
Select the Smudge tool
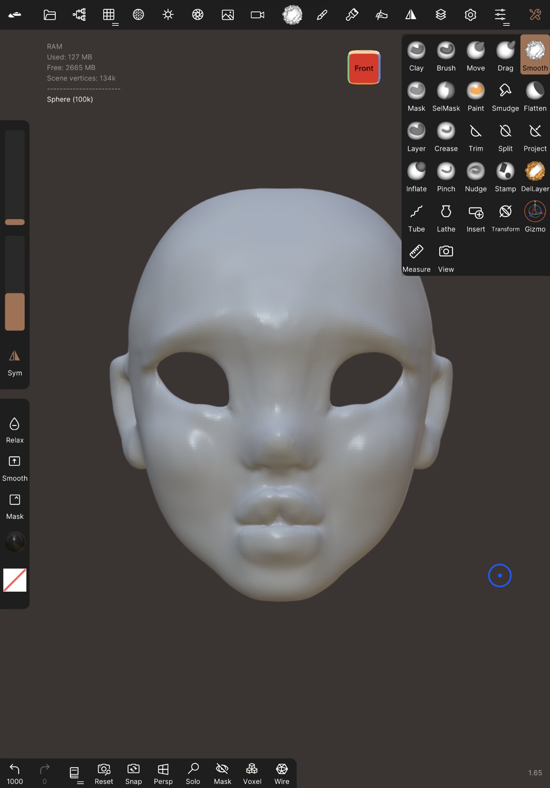coord(505,97)
